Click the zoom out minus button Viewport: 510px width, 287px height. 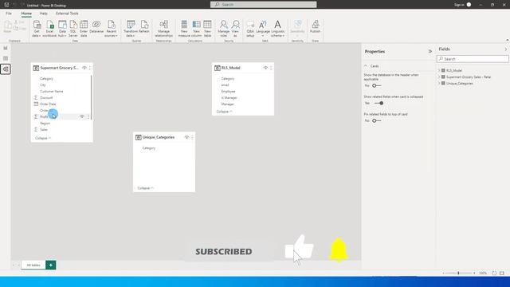(444, 273)
